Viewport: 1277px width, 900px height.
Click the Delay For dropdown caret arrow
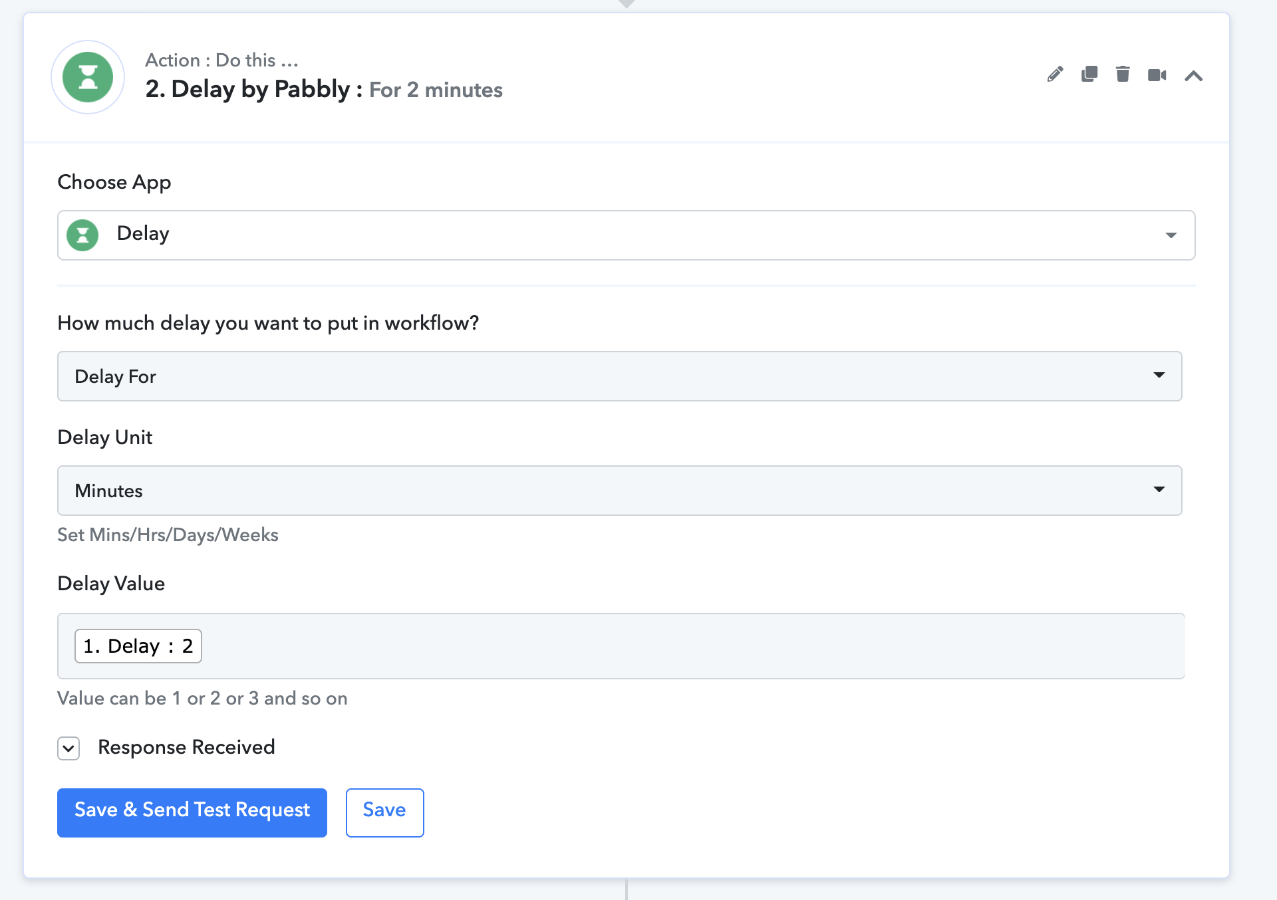coord(1159,375)
